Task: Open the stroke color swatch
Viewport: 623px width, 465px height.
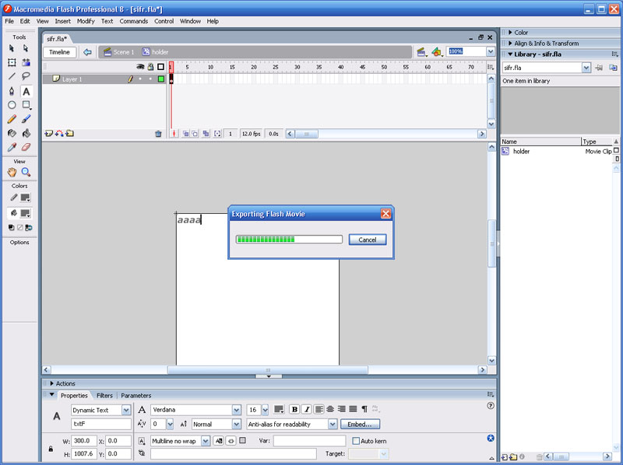Action: click(x=26, y=198)
